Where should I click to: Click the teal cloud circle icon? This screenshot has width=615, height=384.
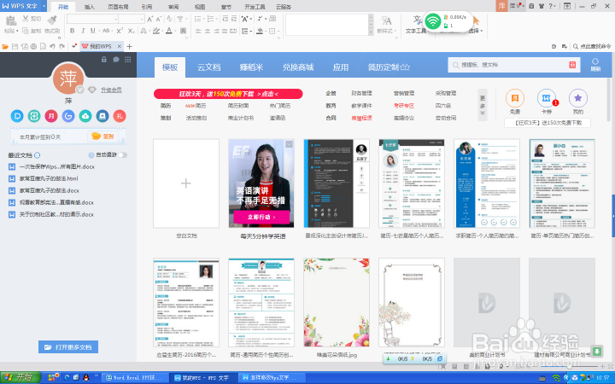point(85,116)
